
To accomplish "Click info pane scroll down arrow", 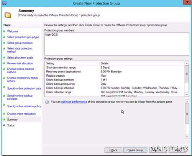I will [x=187, y=137].
